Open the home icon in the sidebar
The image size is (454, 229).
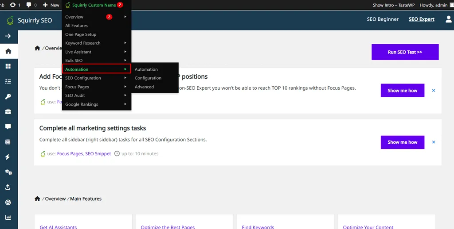pyautogui.click(x=8, y=51)
